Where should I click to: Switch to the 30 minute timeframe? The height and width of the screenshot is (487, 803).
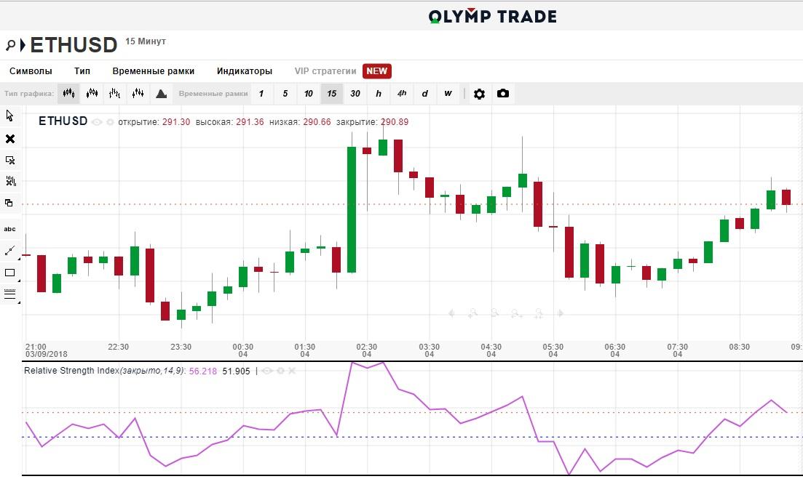(x=355, y=94)
